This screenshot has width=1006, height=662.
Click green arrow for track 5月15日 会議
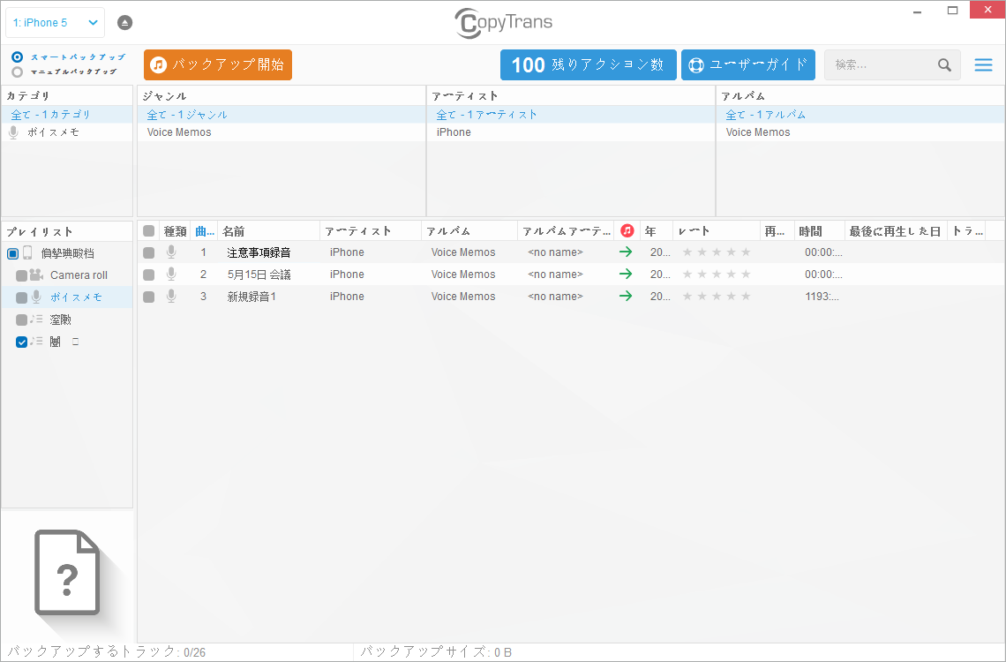tap(626, 274)
